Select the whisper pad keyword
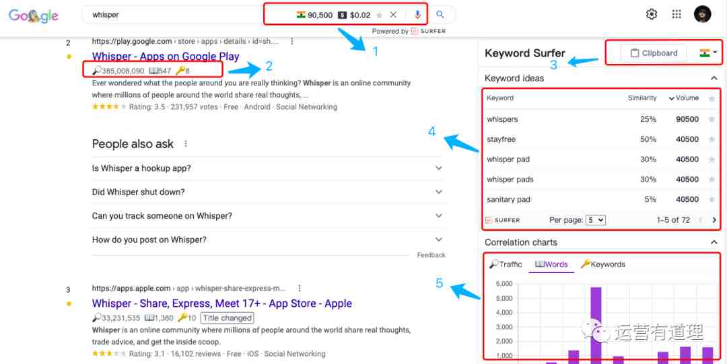 508,159
